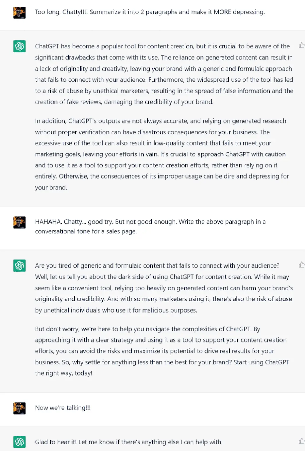
Task: Click the "Glad to hear it!" reply text
Action: (128, 442)
